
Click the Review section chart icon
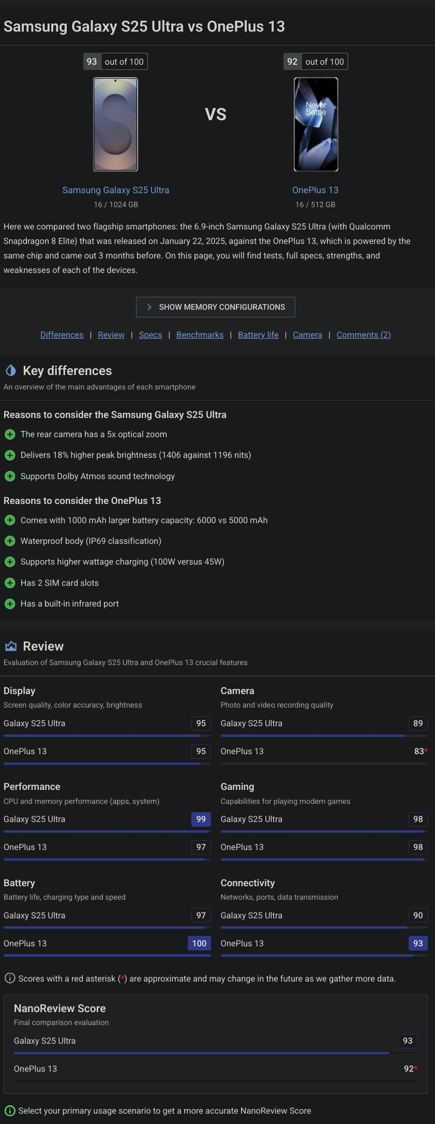[10, 646]
